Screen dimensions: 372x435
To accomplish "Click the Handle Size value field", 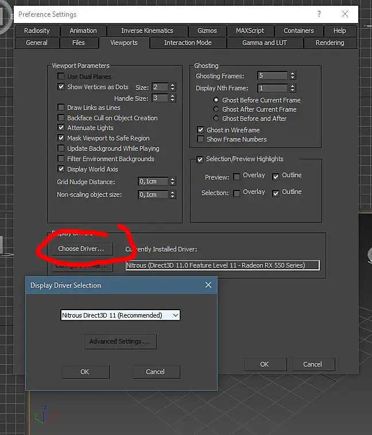I will point(160,98).
